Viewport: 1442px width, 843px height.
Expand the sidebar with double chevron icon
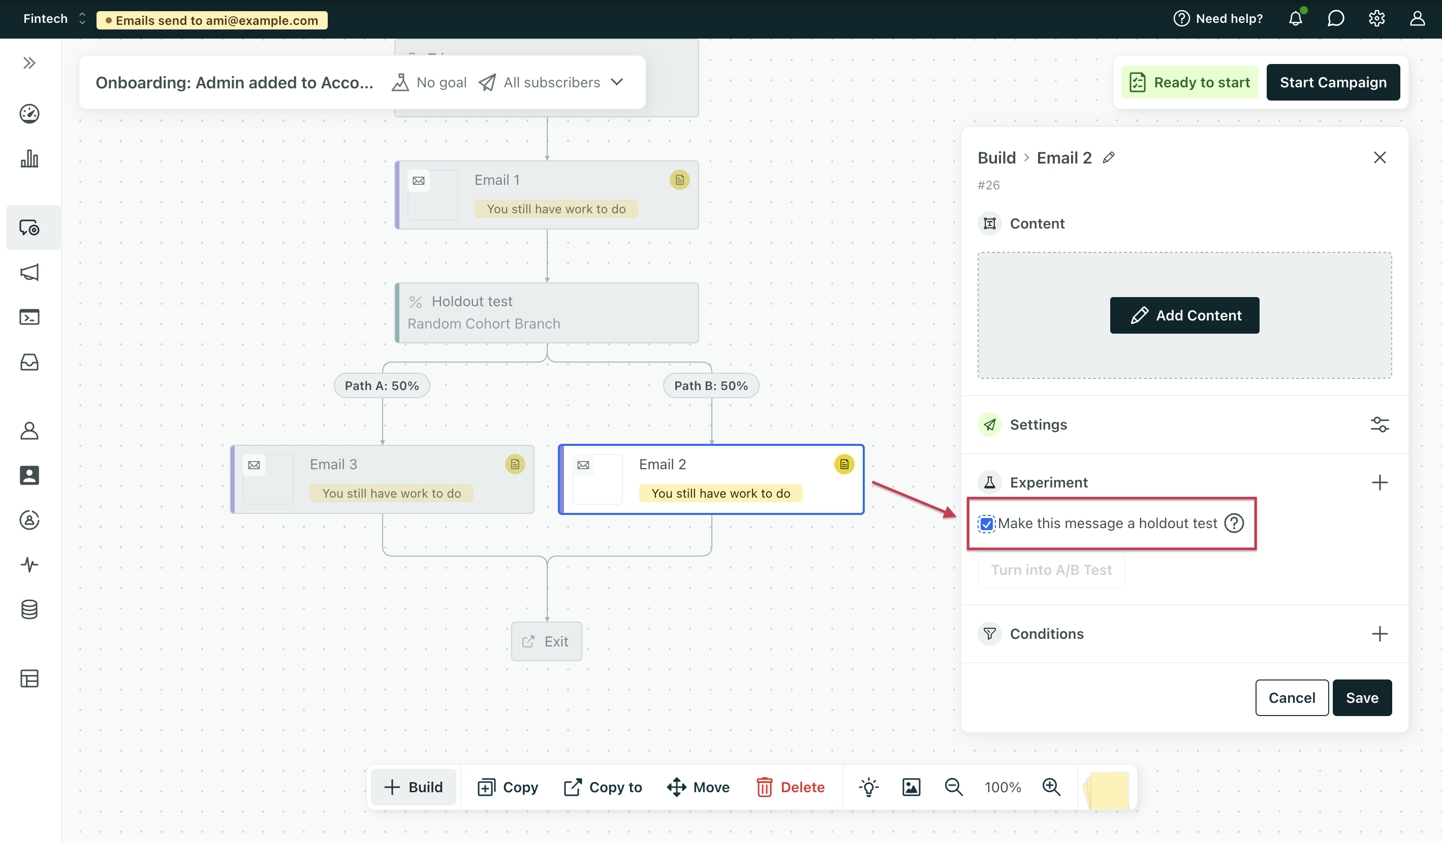tap(29, 63)
